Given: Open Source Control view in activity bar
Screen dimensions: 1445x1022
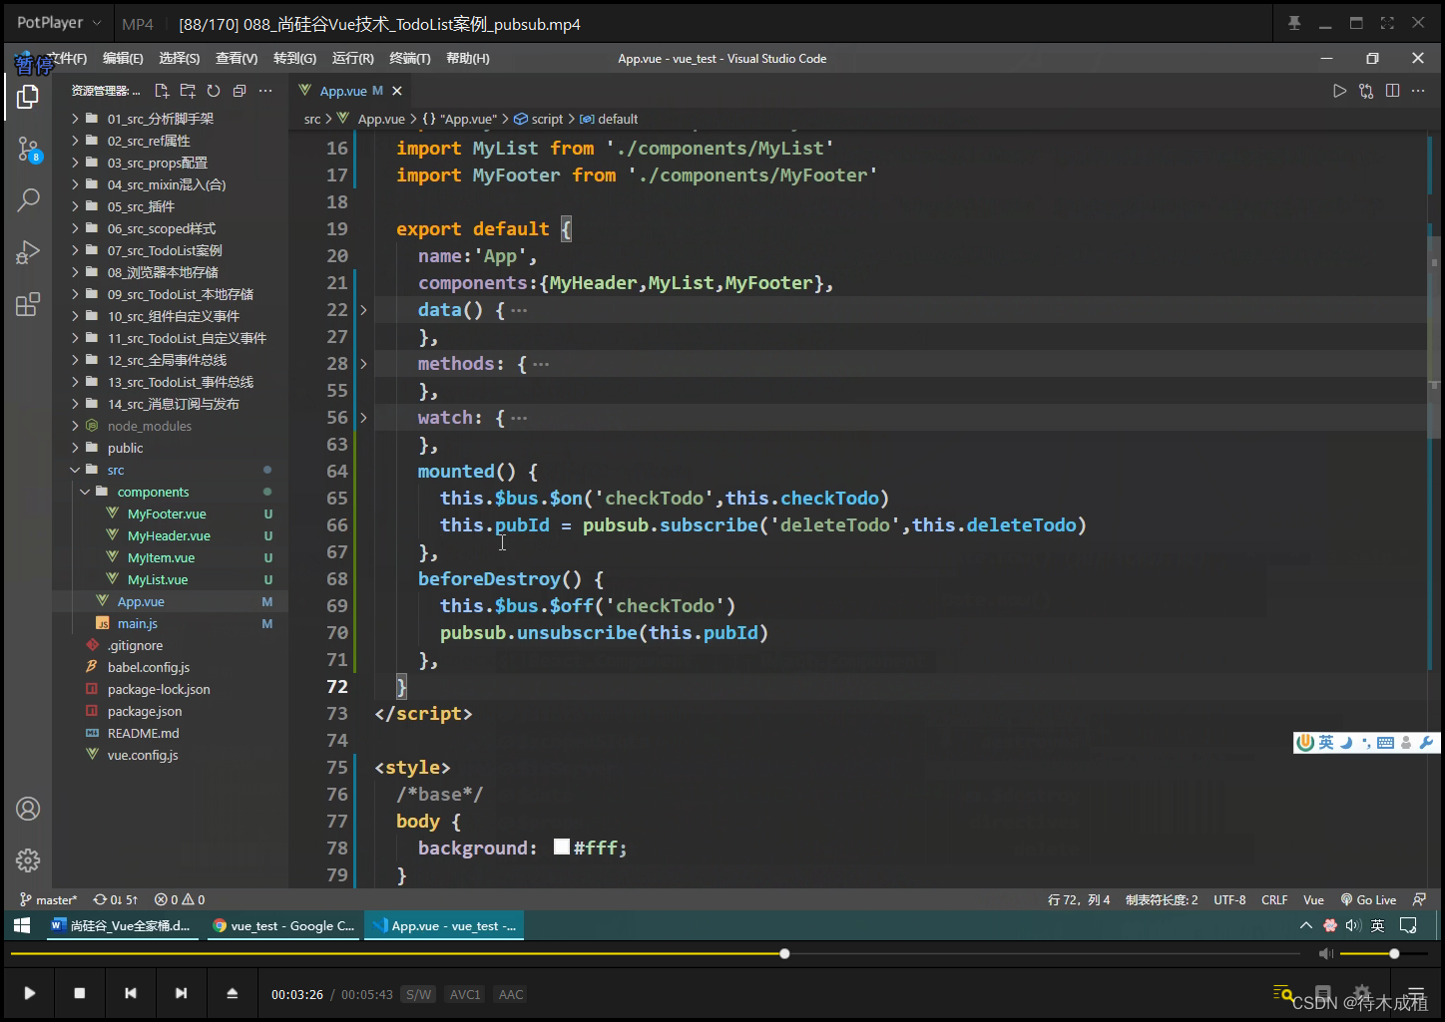Looking at the screenshot, I should [28, 150].
